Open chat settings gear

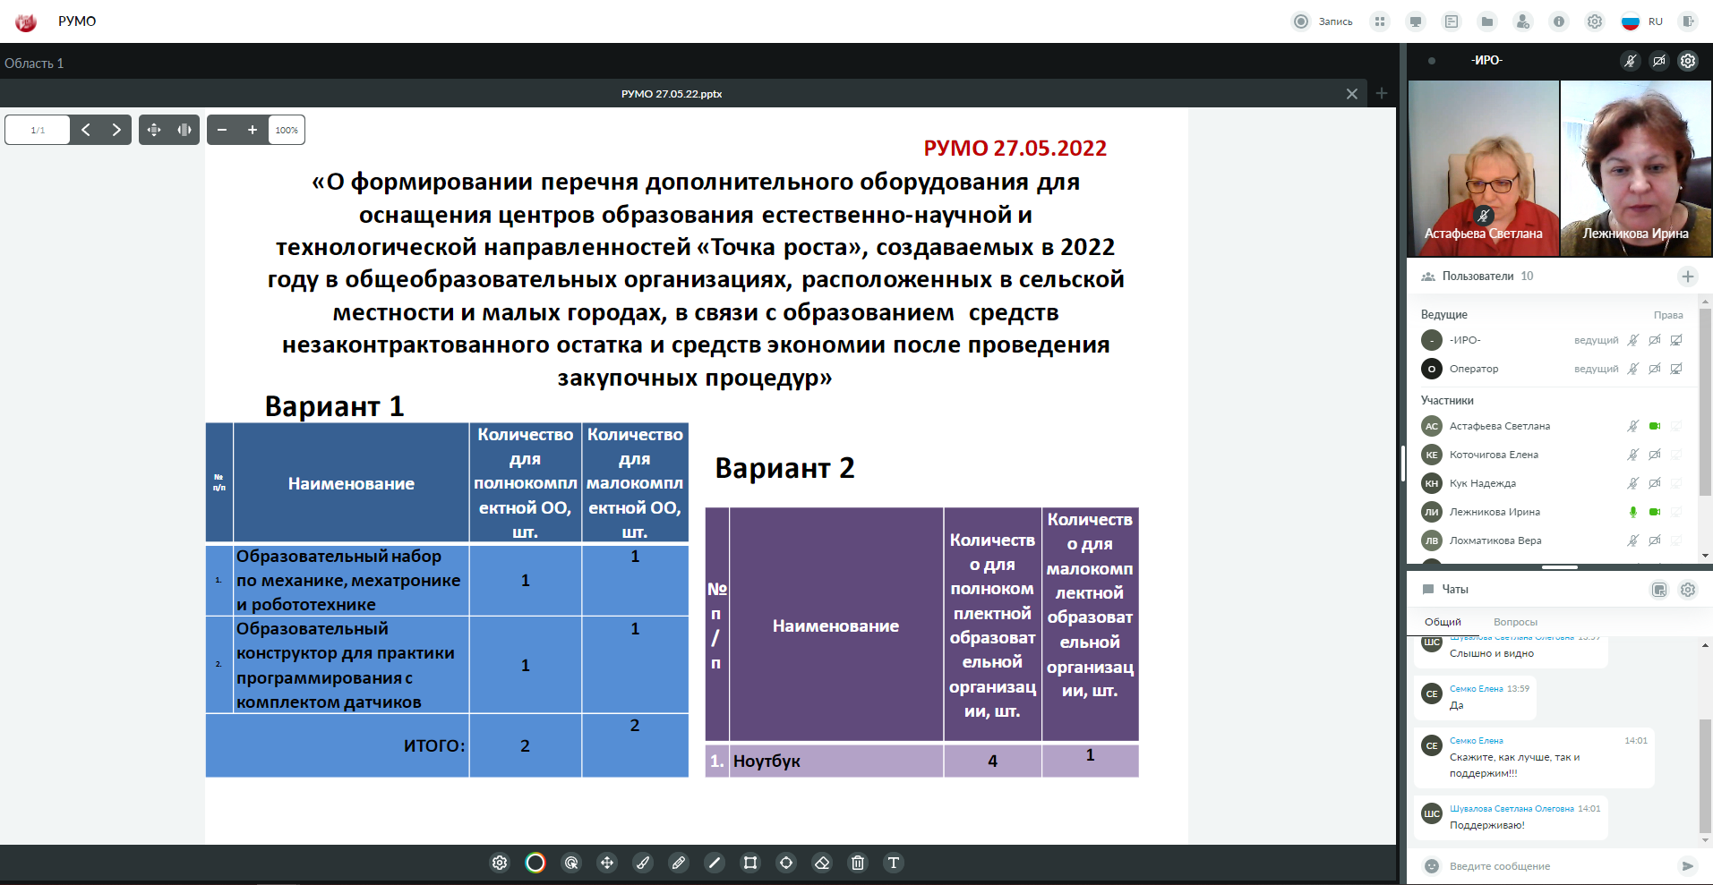(1688, 590)
